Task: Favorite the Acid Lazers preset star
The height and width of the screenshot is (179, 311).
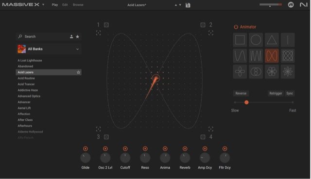Action: pos(78,72)
